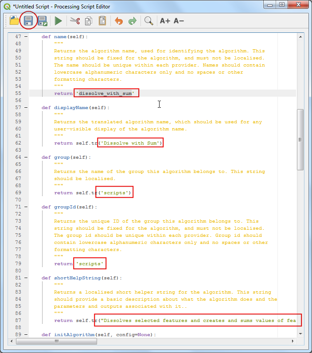Viewport: 312px width, 353px height.
Task: Increase font size with the A+ button
Action: pos(165,21)
